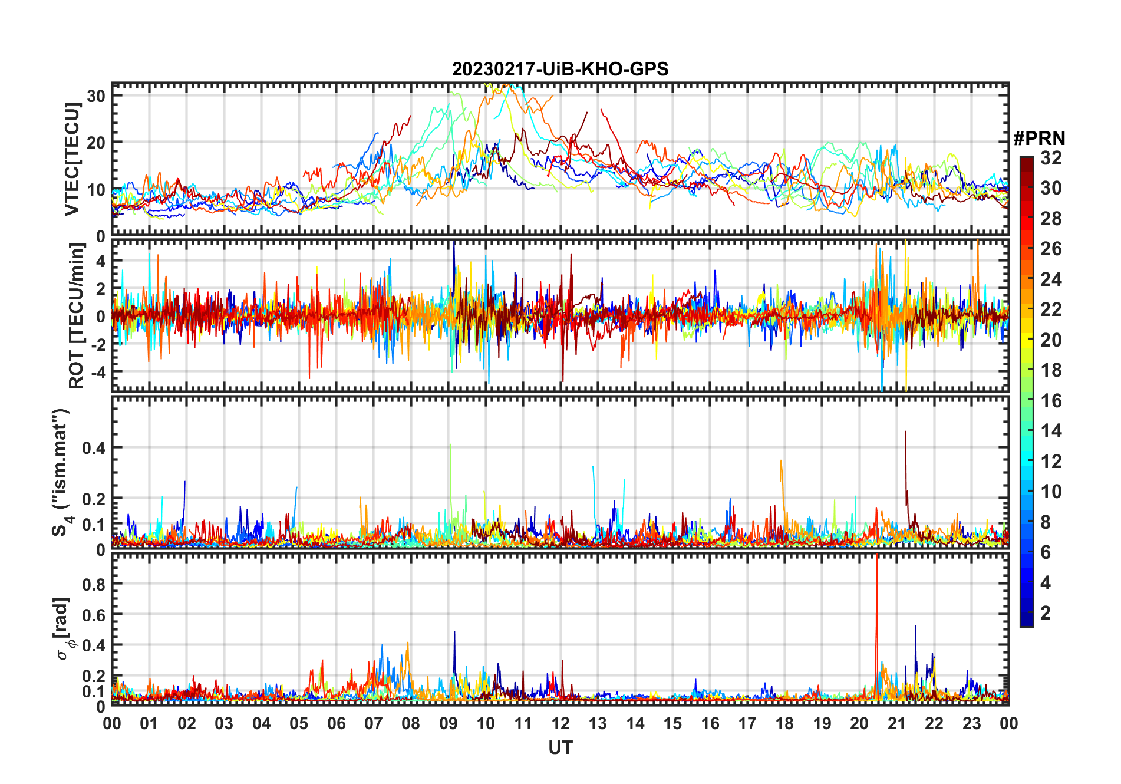Select hour 12 on the UT axis
Image resolution: width=1121 pixels, height=784 pixels.
coord(560,723)
